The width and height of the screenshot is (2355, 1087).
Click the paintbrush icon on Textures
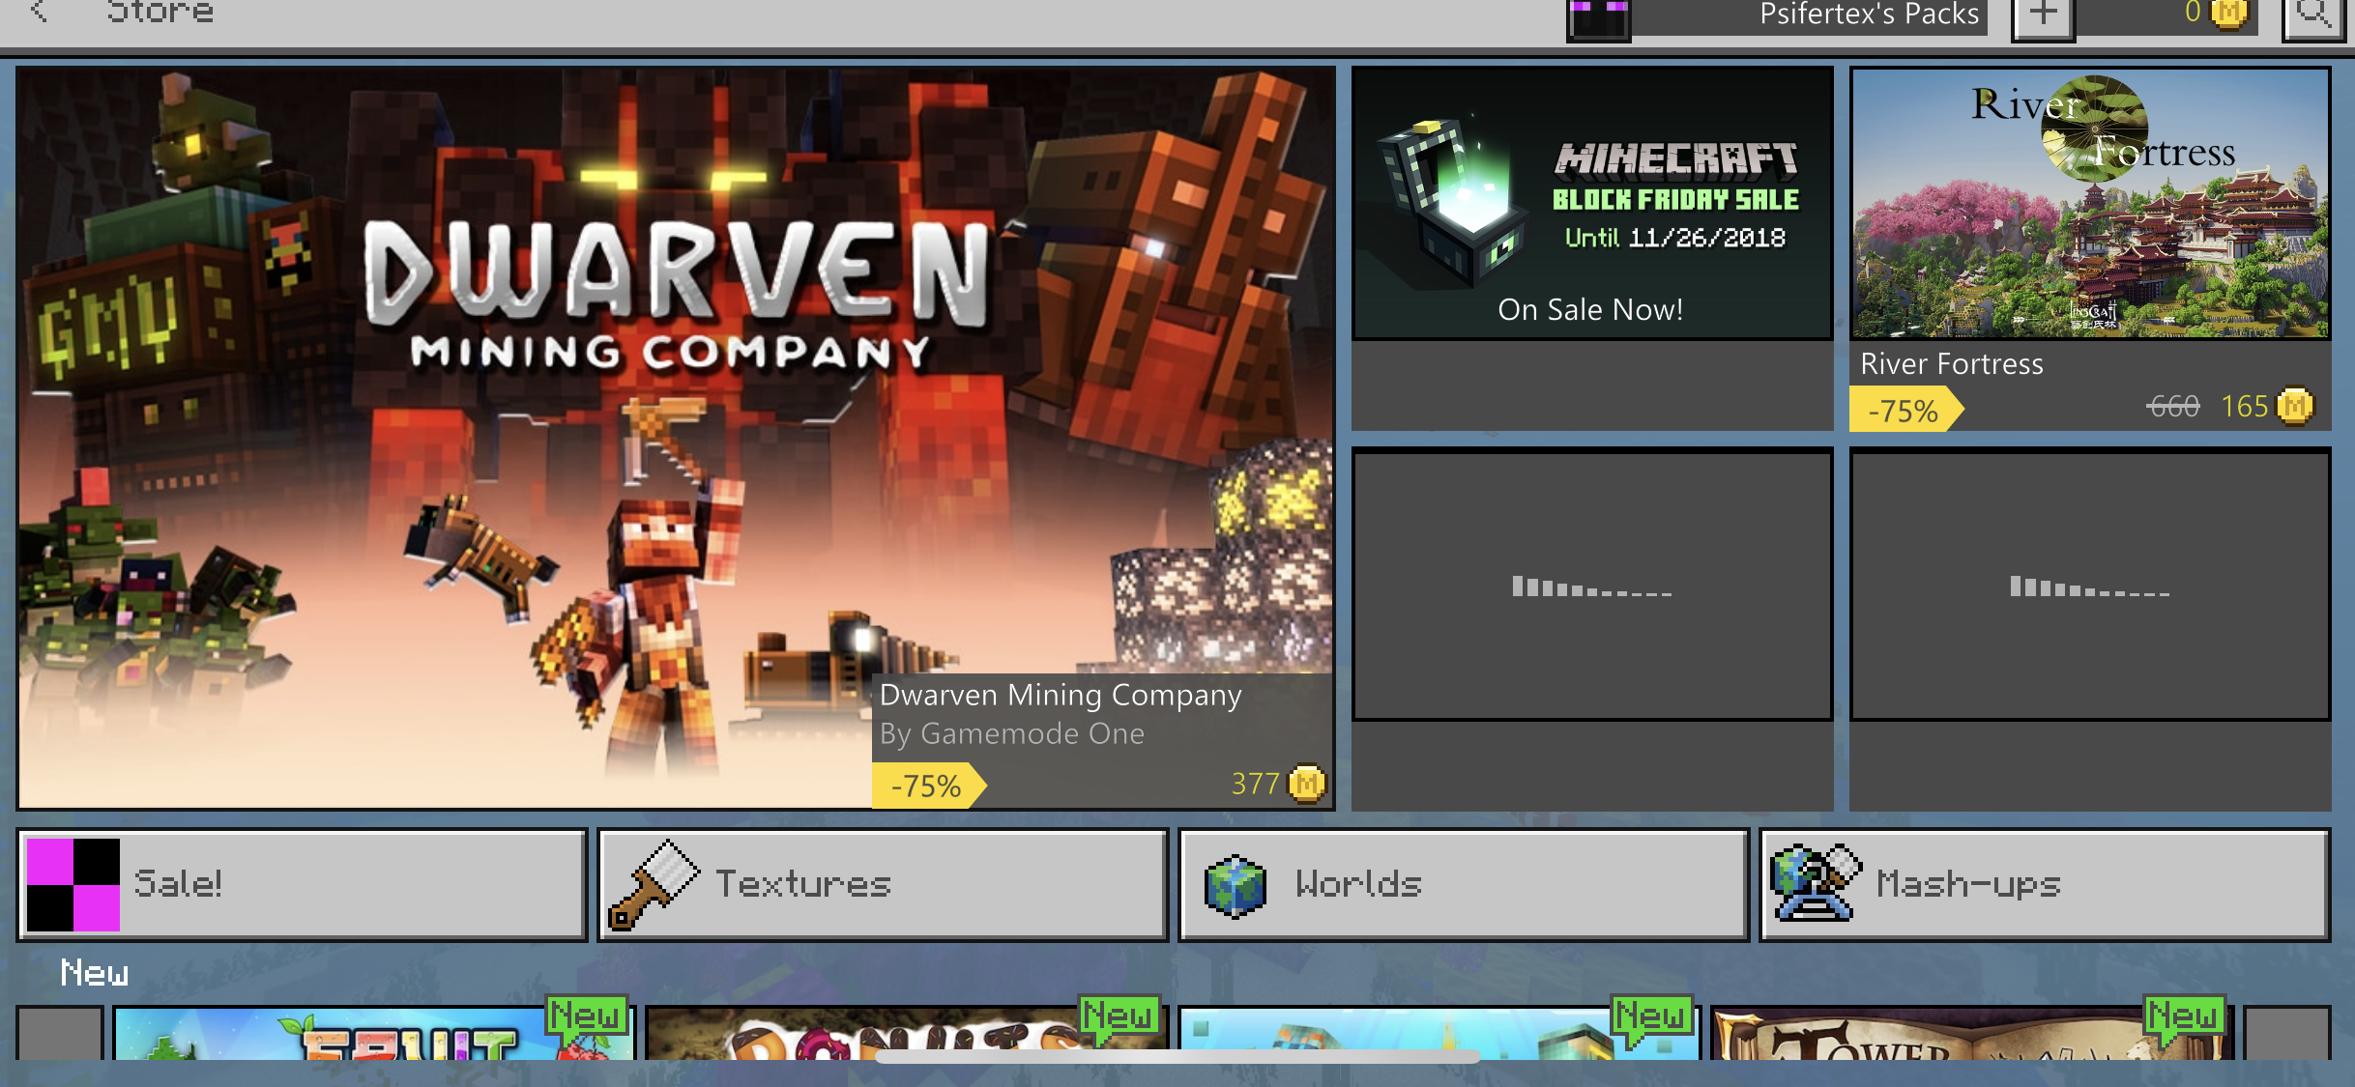654,884
